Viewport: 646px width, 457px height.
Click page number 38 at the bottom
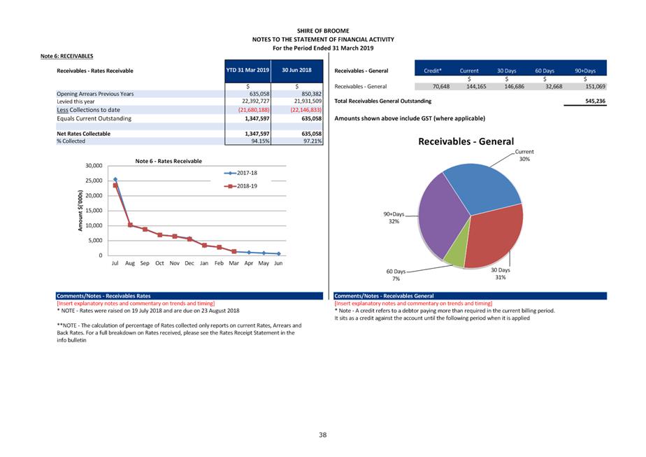[322, 435]
